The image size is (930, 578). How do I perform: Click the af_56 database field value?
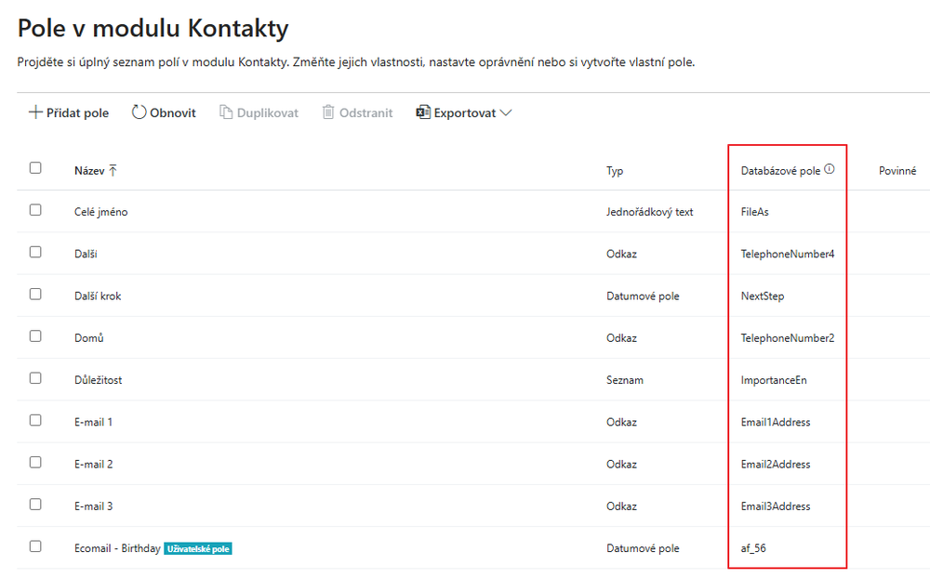(x=753, y=548)
